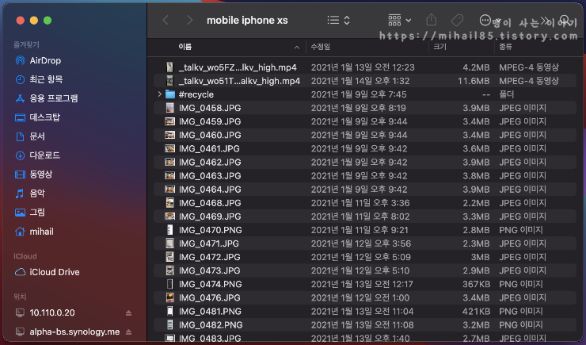This screenshot has height=345, width=586.
Task: Sort by the 이름 column header
Action: pyautogui.click(x=185, y=47)
